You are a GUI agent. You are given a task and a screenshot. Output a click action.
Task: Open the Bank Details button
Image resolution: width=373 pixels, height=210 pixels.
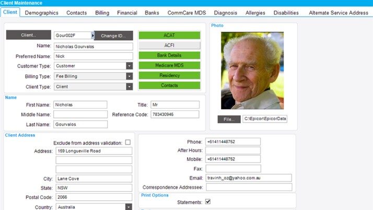click(x=169, y=55)
